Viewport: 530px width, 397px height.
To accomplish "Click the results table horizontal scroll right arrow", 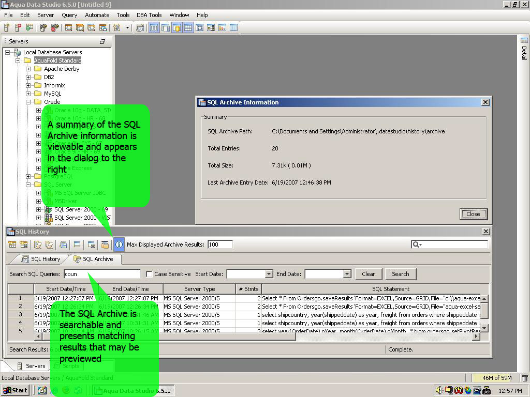I will pos(477,336).
